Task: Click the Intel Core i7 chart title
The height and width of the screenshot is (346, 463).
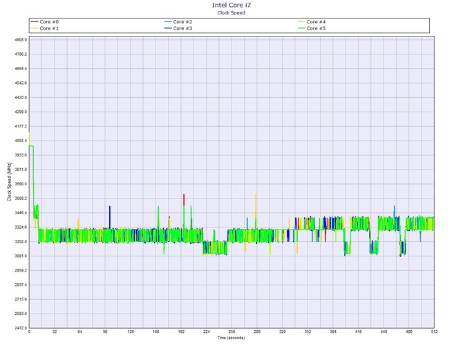Action: pos(231,5)
